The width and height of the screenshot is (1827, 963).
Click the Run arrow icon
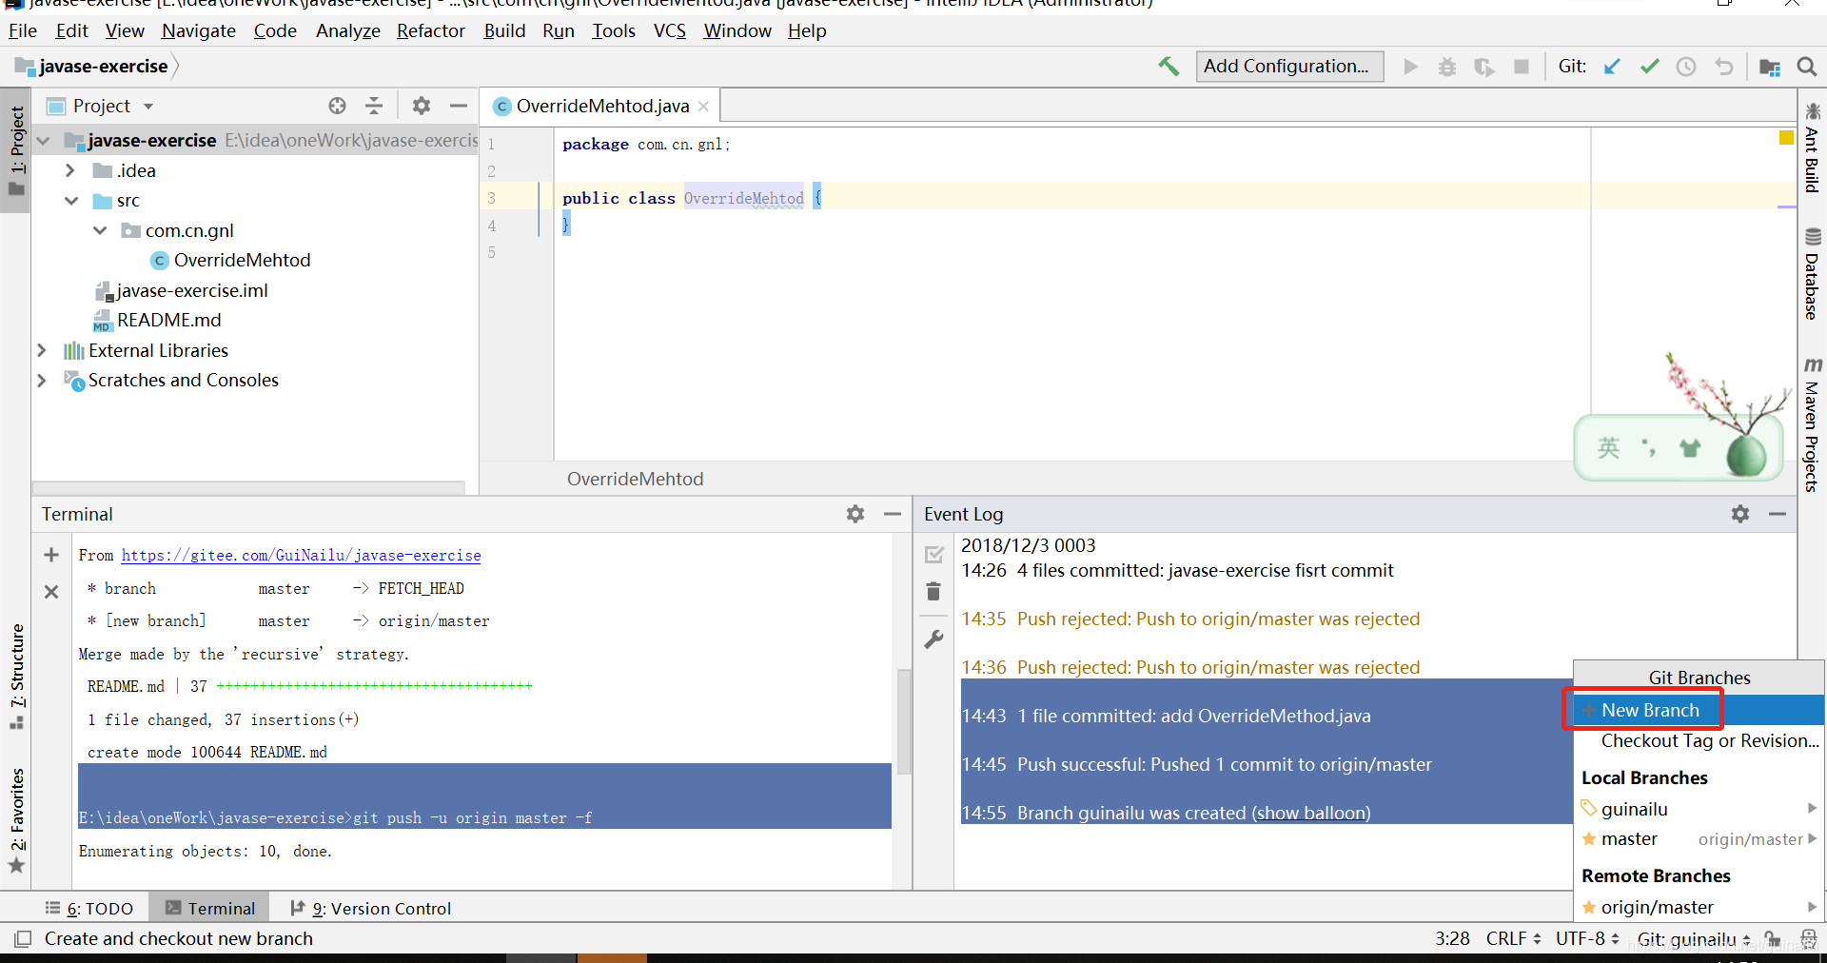point(1411,67)
